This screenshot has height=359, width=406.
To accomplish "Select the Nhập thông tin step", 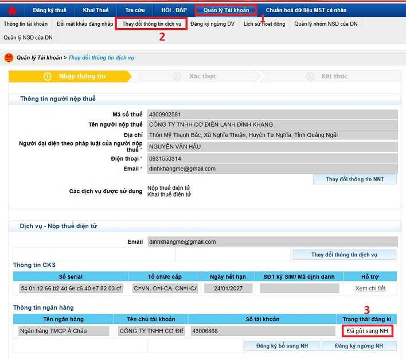I will (x=70, y=76).
